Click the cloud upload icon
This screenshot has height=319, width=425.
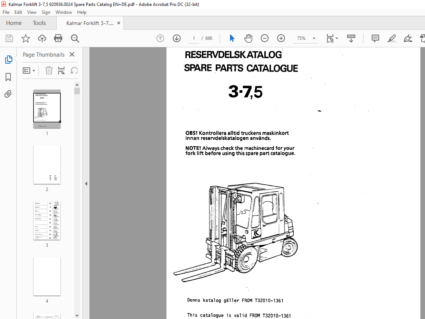42,38
